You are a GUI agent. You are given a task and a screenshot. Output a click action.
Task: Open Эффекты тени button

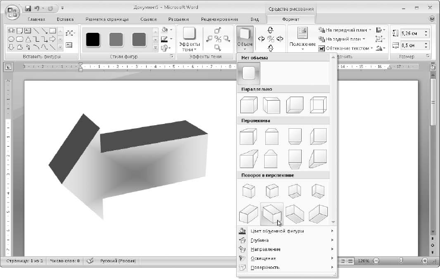pos(190,39)
